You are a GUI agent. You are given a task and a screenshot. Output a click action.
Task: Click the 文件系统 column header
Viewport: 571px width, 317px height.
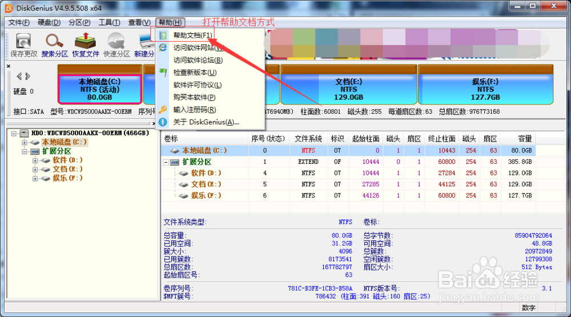[308, 139]
